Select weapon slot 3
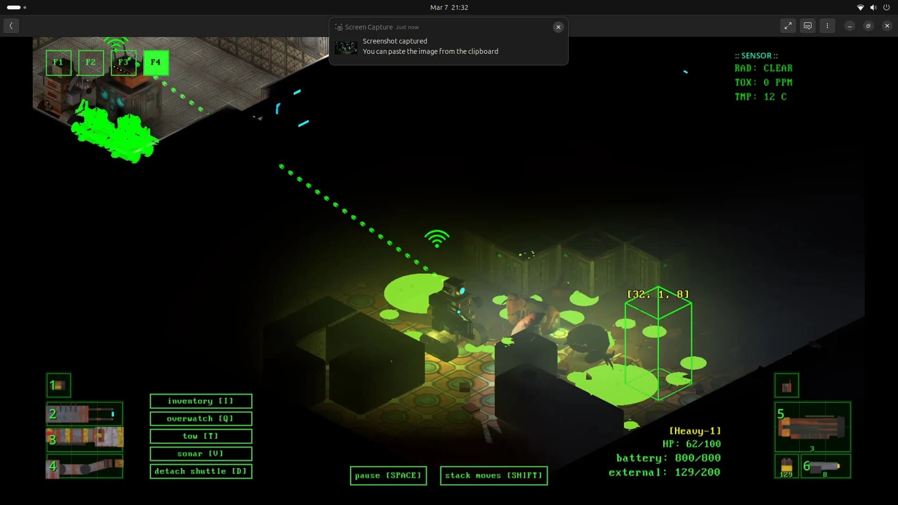This screenshot has width=898, height=505. pos(85,439)
